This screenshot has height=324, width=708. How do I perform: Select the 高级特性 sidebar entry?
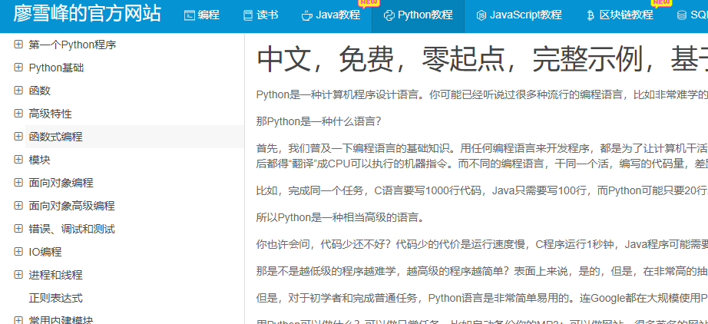coord(50,114)
